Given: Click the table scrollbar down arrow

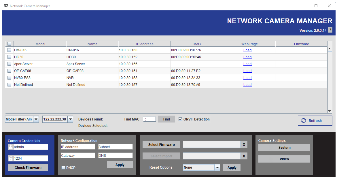Looking at the screenshot, I should click(330, 111).
